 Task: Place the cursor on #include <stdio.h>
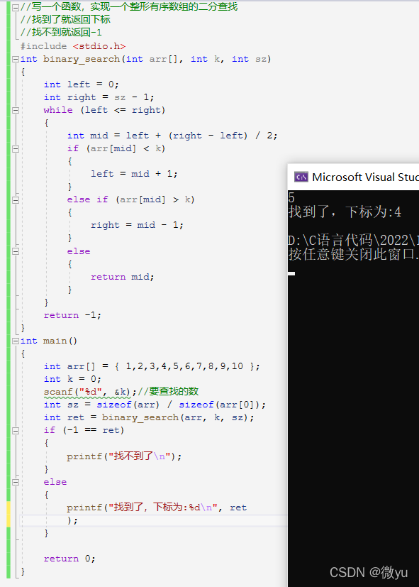pyautogui.click(x=73, y=46)
